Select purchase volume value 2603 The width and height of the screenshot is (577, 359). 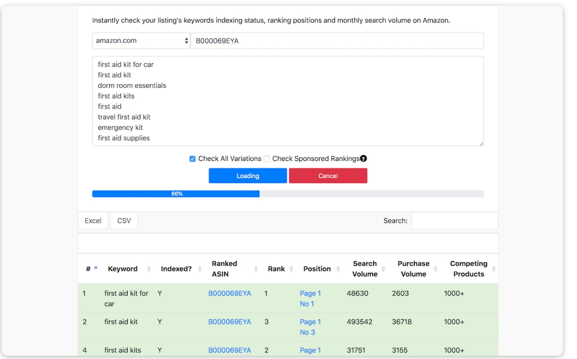coord(400,293)
